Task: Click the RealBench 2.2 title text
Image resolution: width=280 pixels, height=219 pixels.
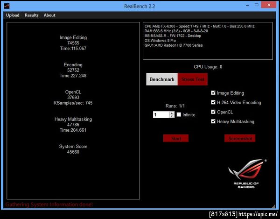Action: [140, 6]
